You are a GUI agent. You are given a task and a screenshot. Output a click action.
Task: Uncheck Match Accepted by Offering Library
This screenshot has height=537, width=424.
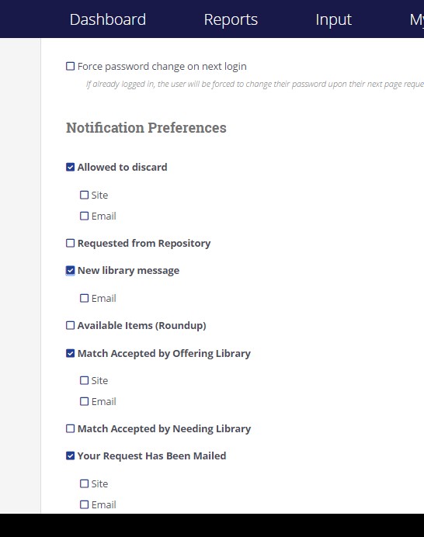pos(70,353)
